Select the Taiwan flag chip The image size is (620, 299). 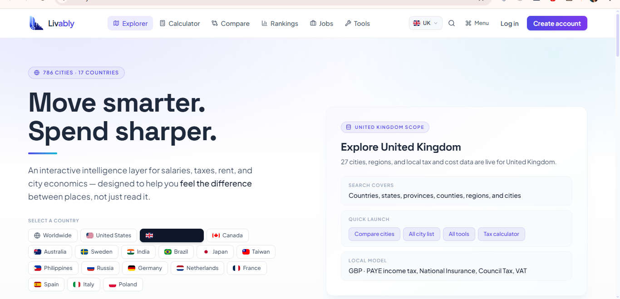(256, 252)
